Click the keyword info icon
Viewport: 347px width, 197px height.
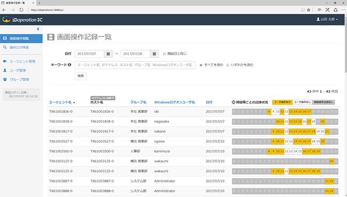70,65
